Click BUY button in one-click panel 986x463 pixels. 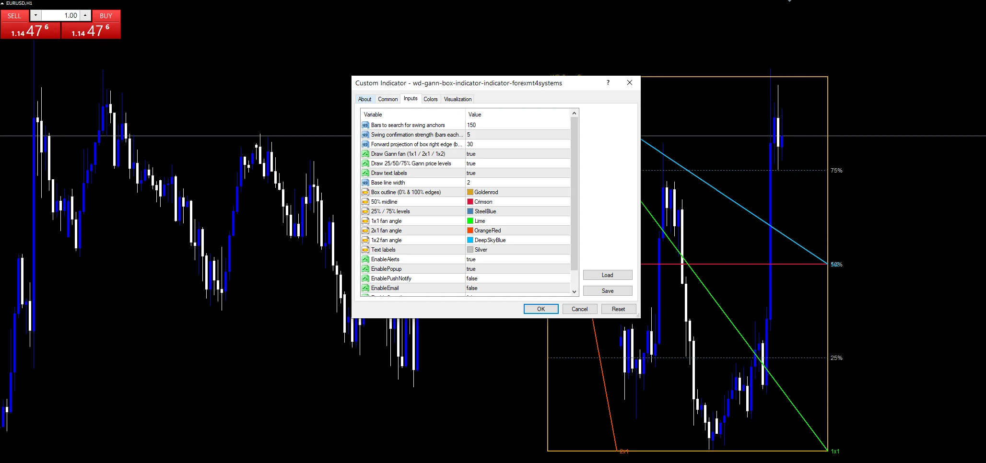(106, 16)
